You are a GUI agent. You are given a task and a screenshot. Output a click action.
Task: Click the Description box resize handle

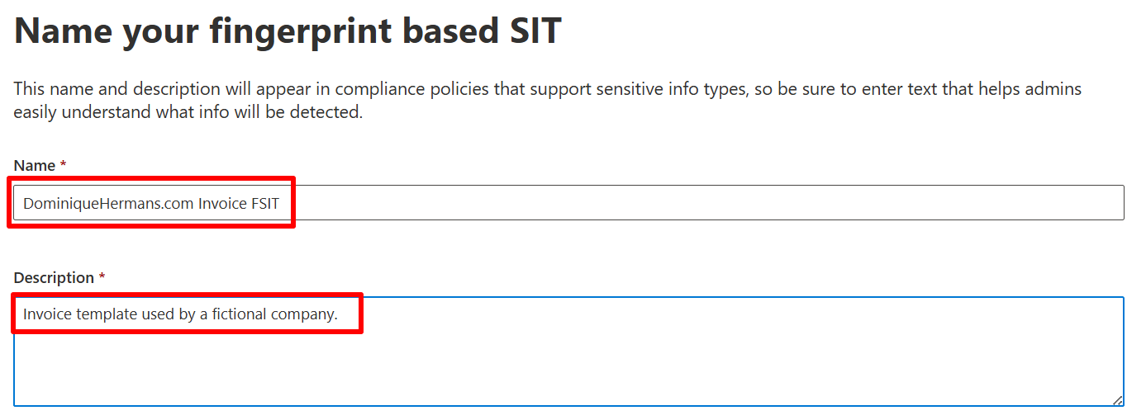click(1117, 400)
